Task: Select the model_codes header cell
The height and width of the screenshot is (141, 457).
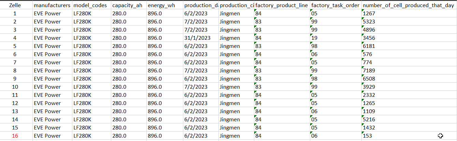Action: pos(91,5)
